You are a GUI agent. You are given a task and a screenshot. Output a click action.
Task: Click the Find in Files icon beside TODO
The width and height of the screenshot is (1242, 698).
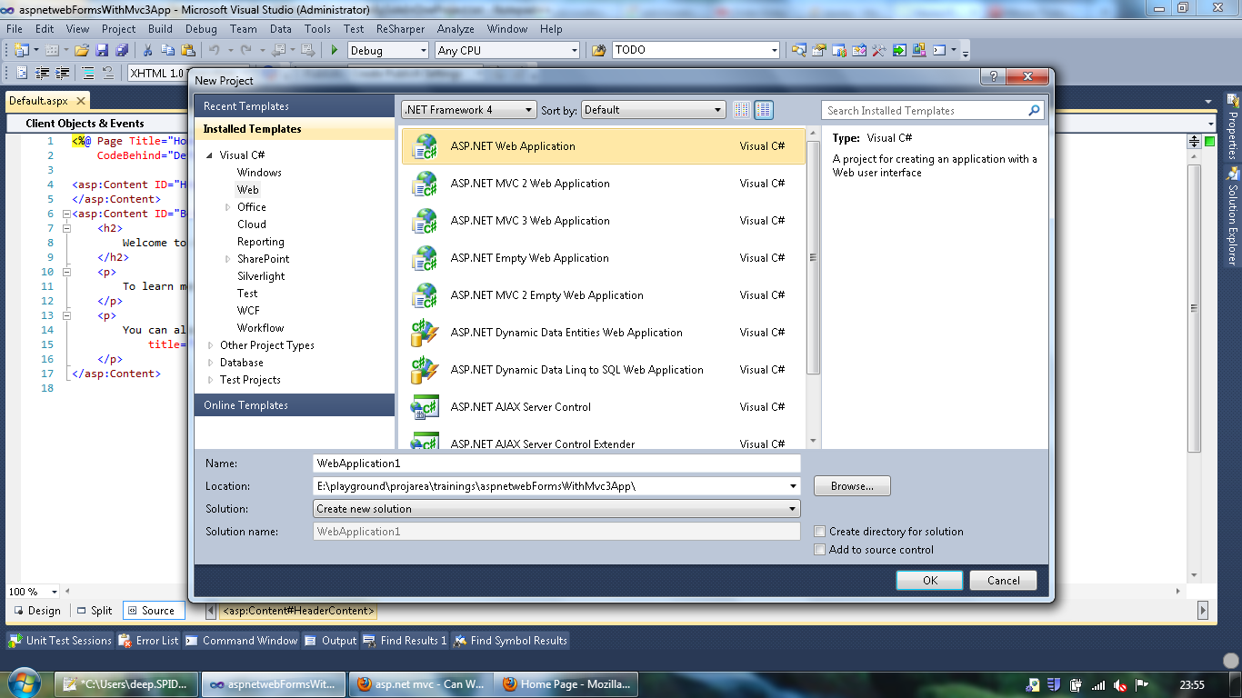598,50
